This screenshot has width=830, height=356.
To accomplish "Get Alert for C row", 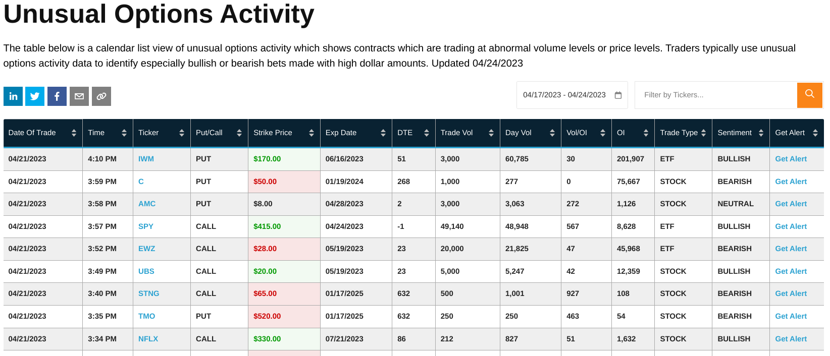I will (791, 182).
